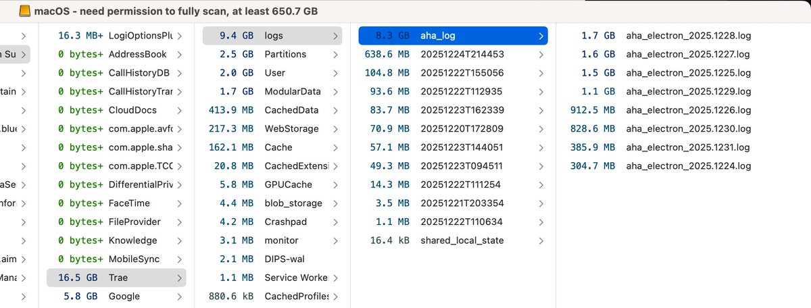Click aha_electron_2025.1224.log entry
This screenshot has height=308, width=811.
[688, 165]
